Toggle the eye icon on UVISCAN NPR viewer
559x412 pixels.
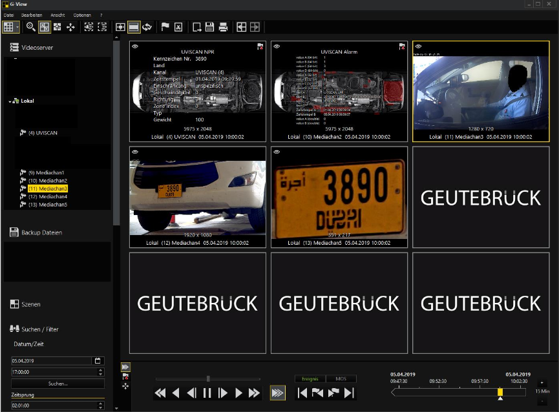click(135, 46)
